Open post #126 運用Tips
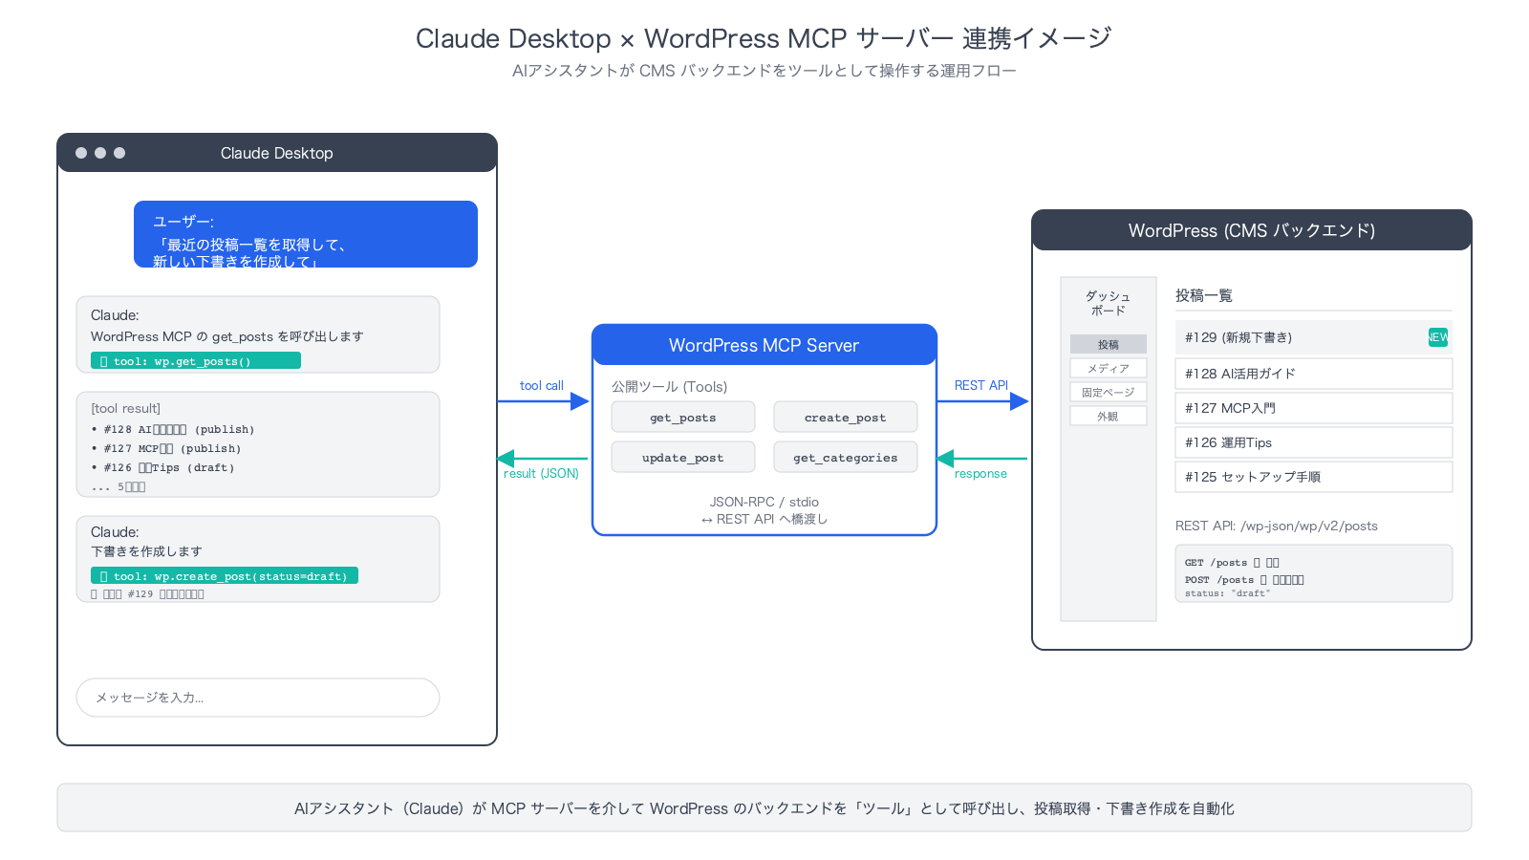The image size is (1529, 860). tap(1314, 442)
